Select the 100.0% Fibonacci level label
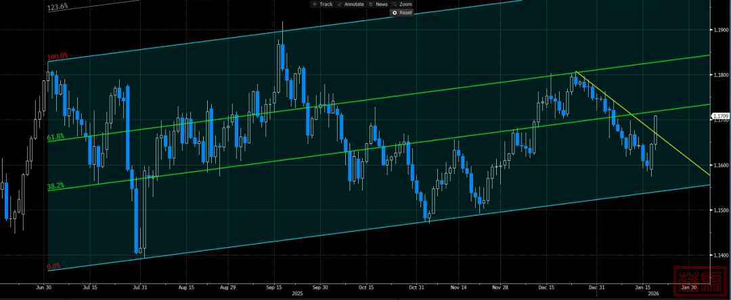 tap(58, 56)
